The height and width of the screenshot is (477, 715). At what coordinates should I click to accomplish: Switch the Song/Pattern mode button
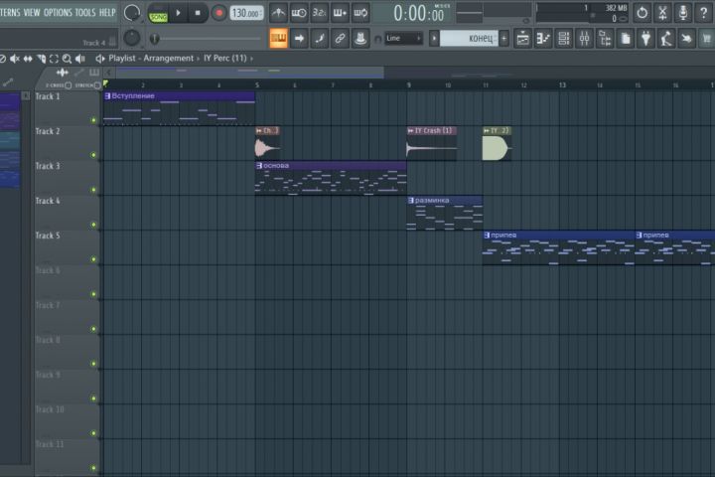(x=158, y=14)
